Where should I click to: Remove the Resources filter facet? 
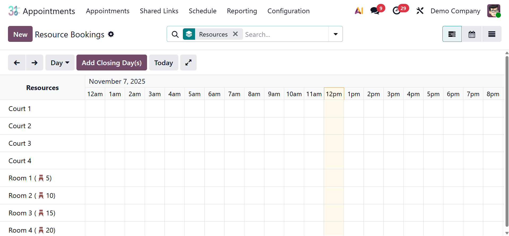tap(235, 34)
